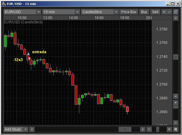Click the bar chart style icon
The image size is (182, 135).
tap(164, 12)
